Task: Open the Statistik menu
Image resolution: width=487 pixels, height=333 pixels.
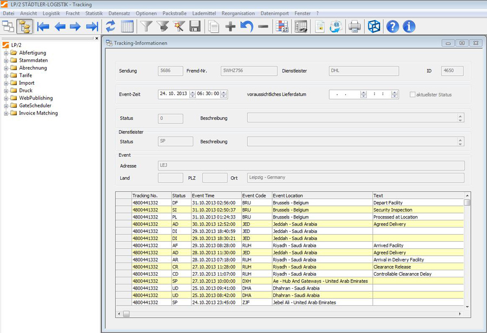Action: click(x=94, y=14)
